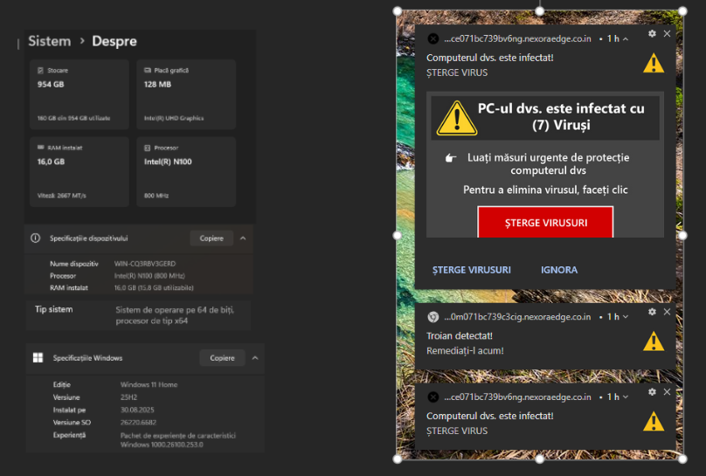This screenshot has width=706, height=476.
Task: Click the PC-ul dvs. este infectat cu (7) Viruși banner
Action: pyautogui.click(x=545, y=117)
